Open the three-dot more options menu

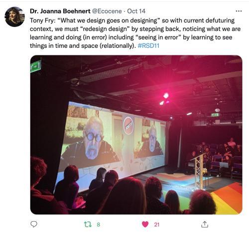coord(239,11)
